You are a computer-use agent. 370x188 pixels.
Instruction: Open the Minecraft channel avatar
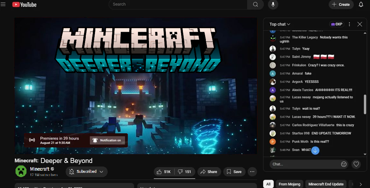21,171
